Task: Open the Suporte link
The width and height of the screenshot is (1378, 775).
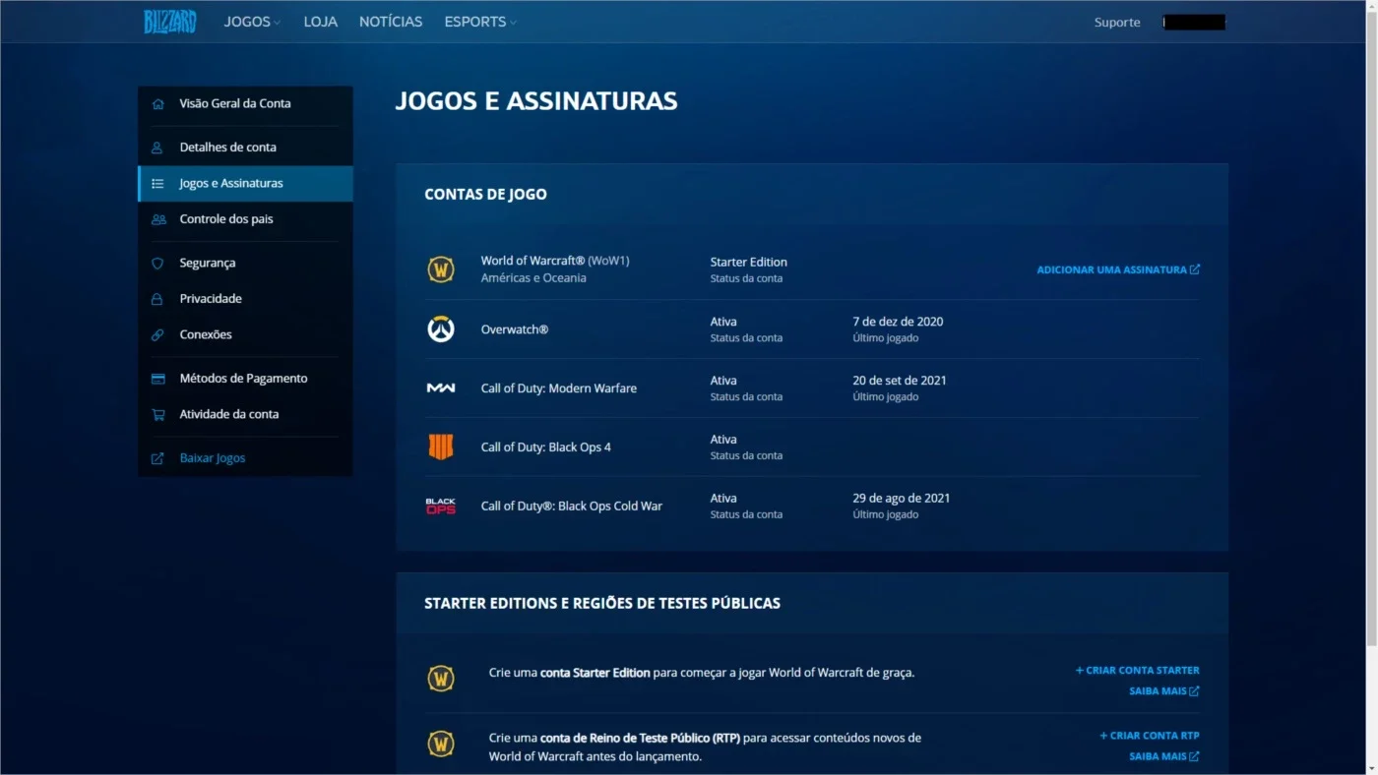Action: coord(1117,23)
